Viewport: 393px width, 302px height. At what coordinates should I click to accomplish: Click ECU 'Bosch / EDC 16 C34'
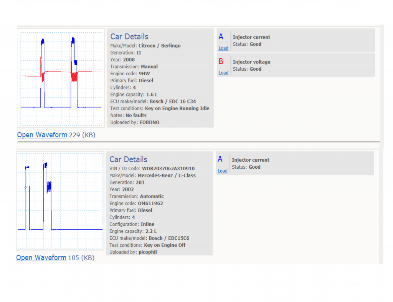tap(173, 101)
